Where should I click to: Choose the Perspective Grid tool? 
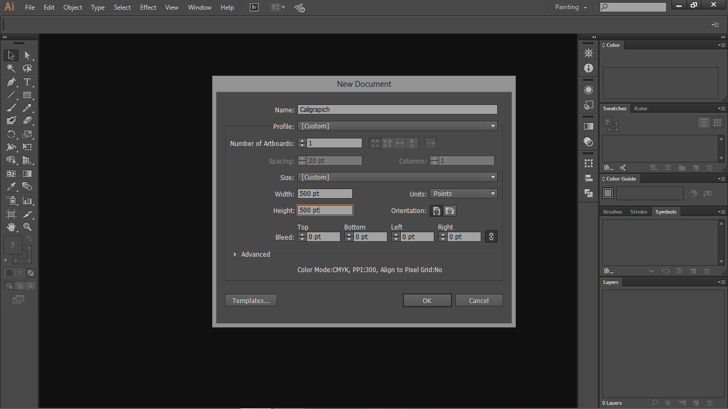pos(27,160)
